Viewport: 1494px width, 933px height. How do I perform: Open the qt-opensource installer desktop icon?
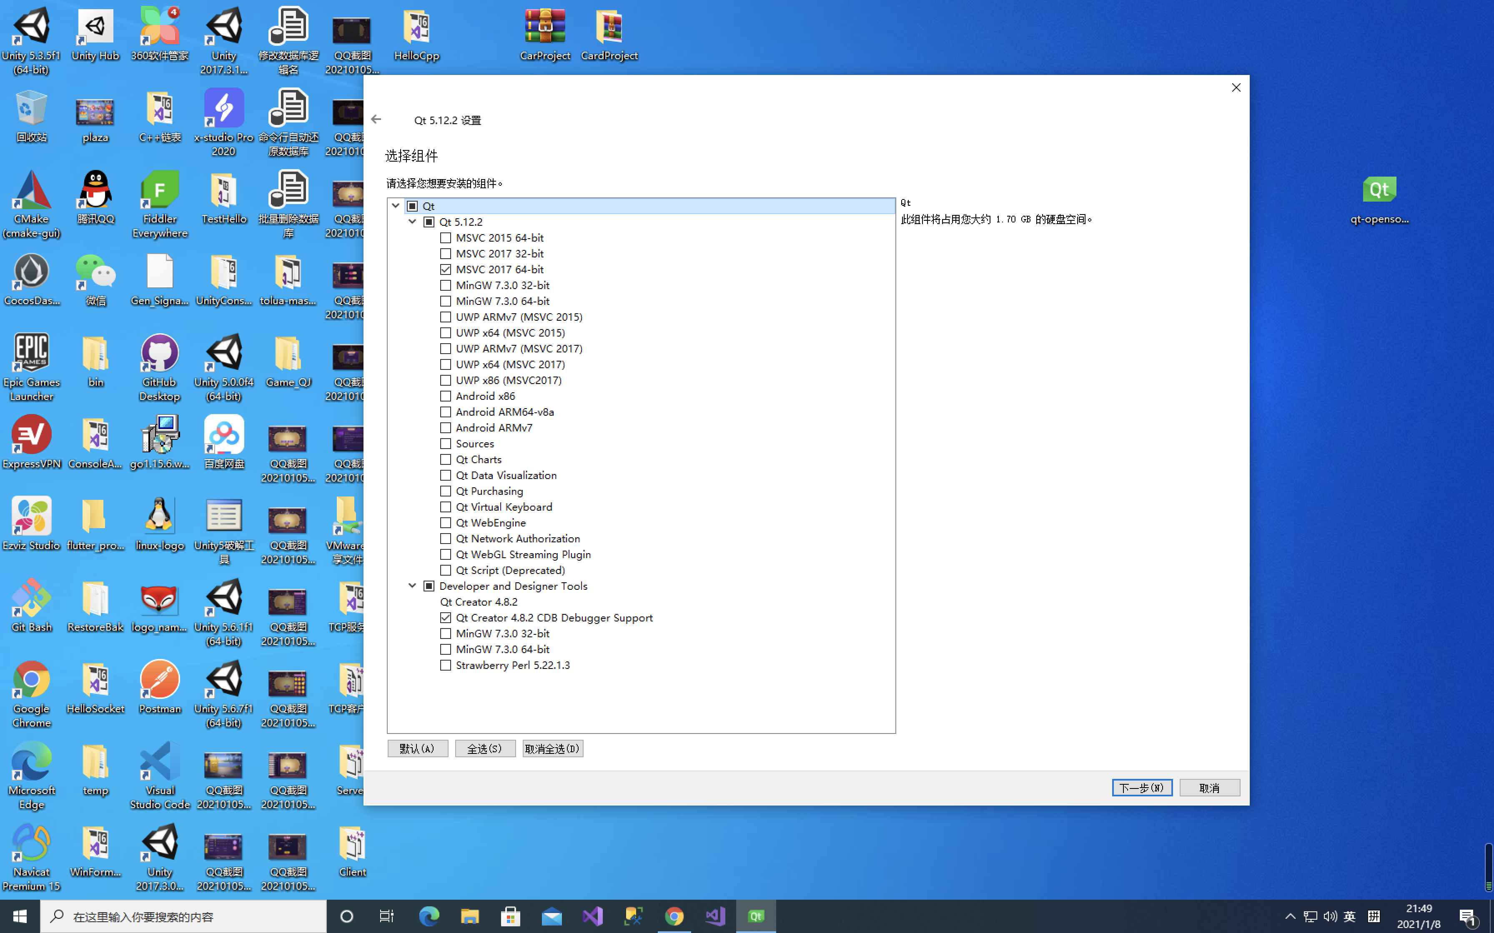tap(1380, 190)
